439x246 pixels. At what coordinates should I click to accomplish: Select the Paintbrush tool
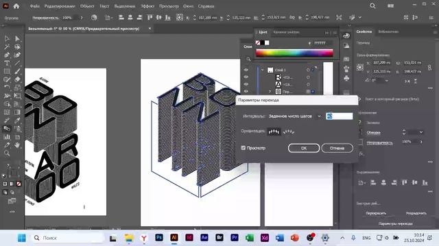tap(17, 71)
